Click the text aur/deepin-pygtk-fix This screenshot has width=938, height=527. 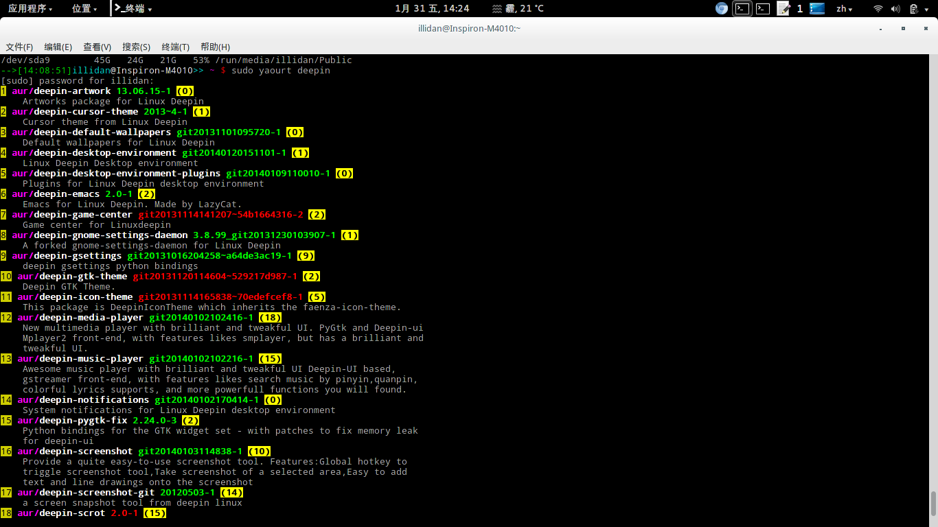[x=72, y=420]
